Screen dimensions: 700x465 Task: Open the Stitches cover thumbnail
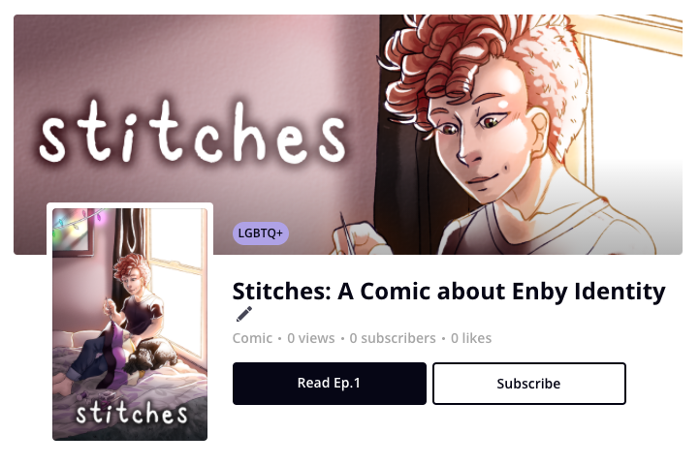(130, 324)
